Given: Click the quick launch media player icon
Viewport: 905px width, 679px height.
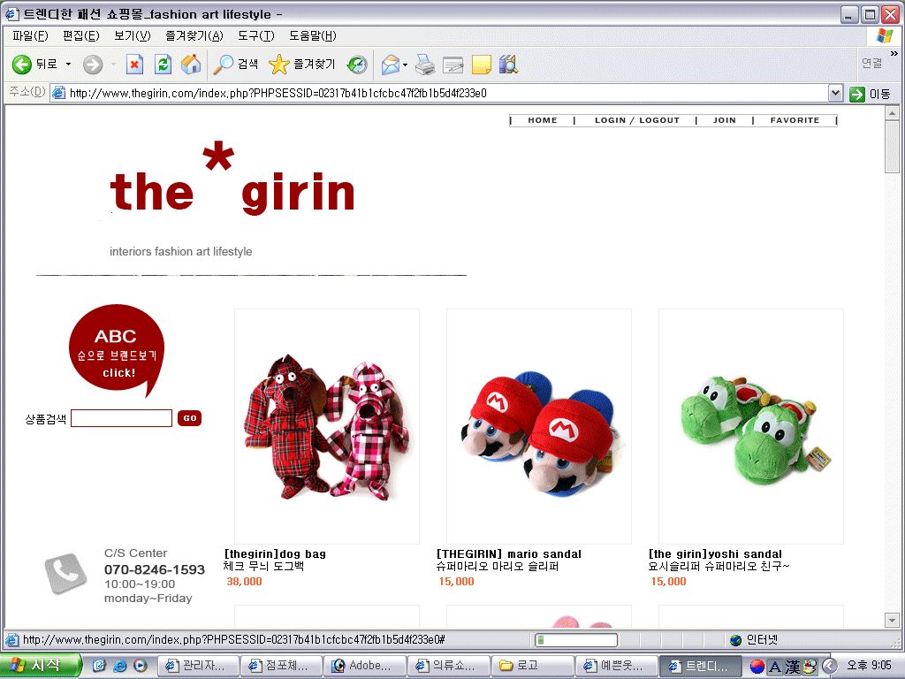Looking at the screenshot, I should coord(141,666).
